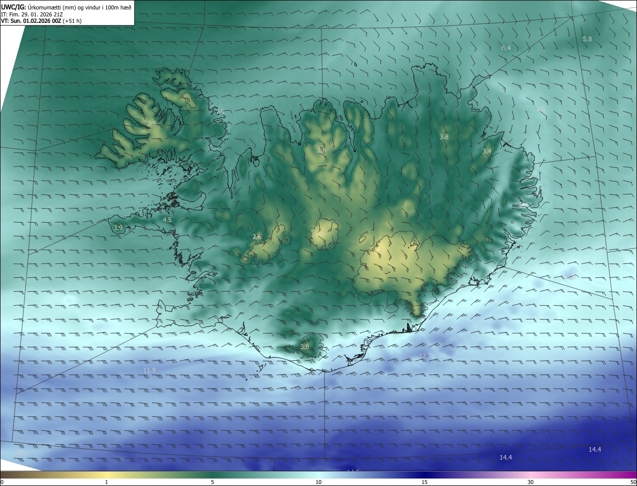Viewport: 637px width, 486px height.
Task: Click the 3.8 value in northeast Iceland
Action: tap(444, 137)
